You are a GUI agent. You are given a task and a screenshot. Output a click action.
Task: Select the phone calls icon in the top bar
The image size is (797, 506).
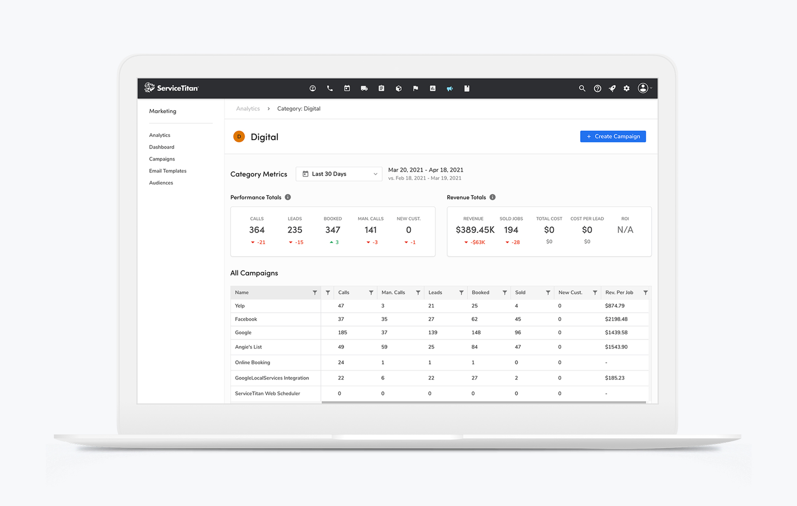point(330,88)
